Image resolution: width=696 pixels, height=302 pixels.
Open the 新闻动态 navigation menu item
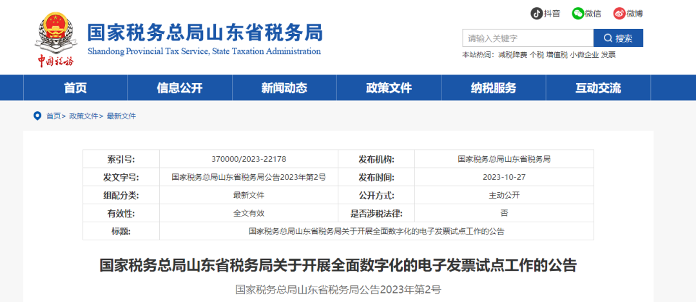[x=285, y=88]
